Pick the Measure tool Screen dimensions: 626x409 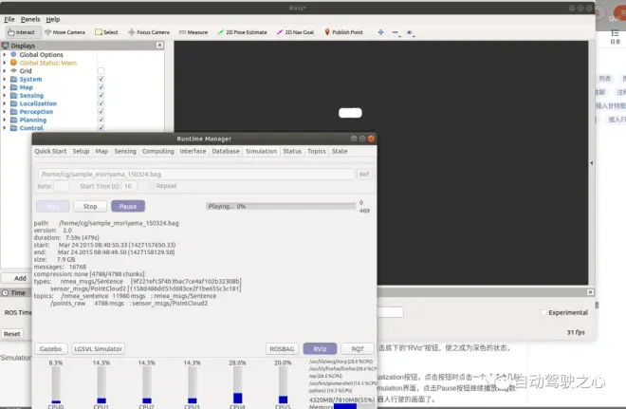point(193,32)
